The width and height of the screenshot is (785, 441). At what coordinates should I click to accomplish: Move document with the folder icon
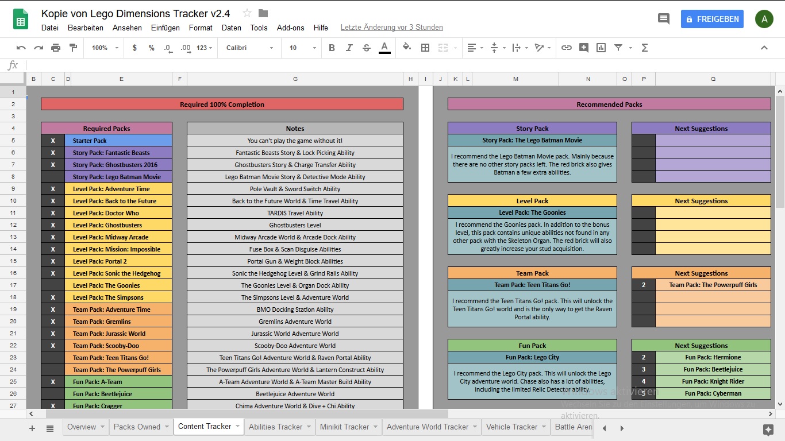pyautogui.click(x=263, y=13)
